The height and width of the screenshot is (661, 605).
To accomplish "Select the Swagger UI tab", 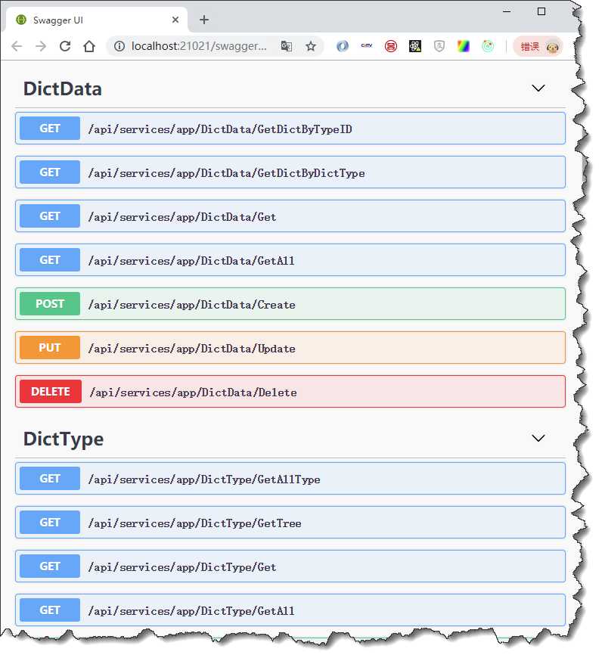I will 96,20.
